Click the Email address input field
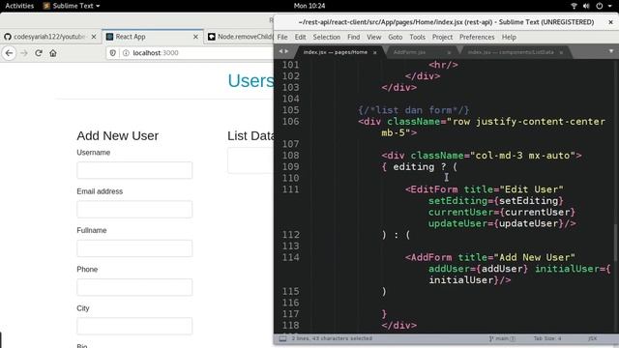Image resolution: width=619 pixels, height=348 pixels. click(134, 209)
